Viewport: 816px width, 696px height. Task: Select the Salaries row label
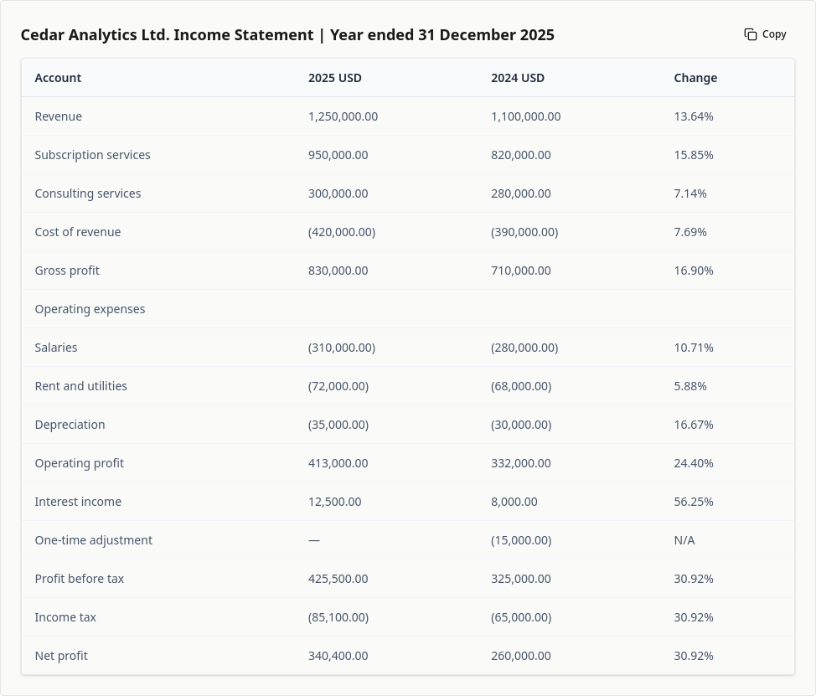55,348
